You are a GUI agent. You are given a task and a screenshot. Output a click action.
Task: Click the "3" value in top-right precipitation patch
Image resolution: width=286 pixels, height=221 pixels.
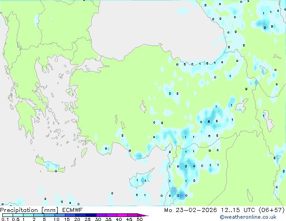(265, 28)
